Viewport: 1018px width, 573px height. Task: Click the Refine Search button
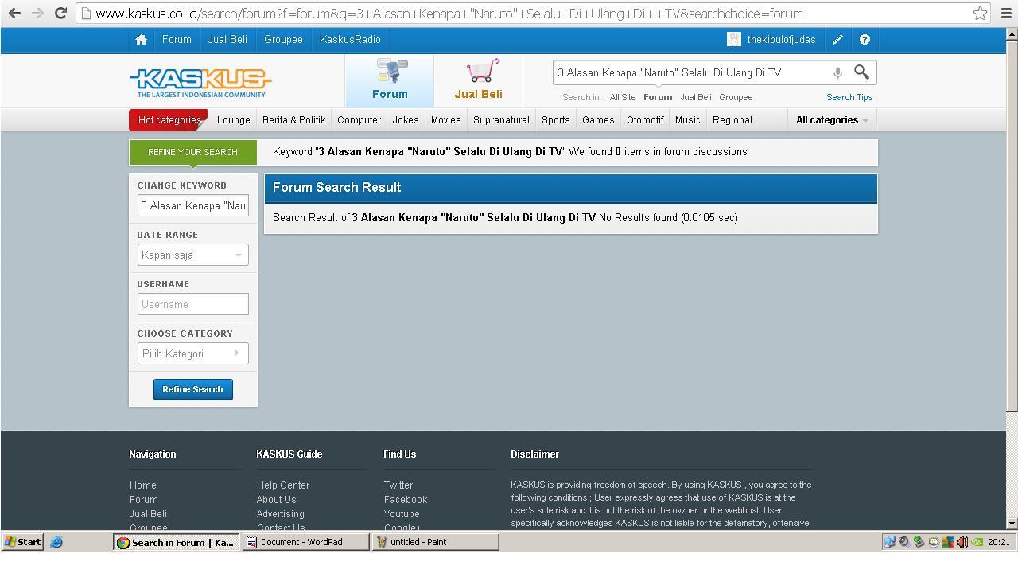pos(192,389)
